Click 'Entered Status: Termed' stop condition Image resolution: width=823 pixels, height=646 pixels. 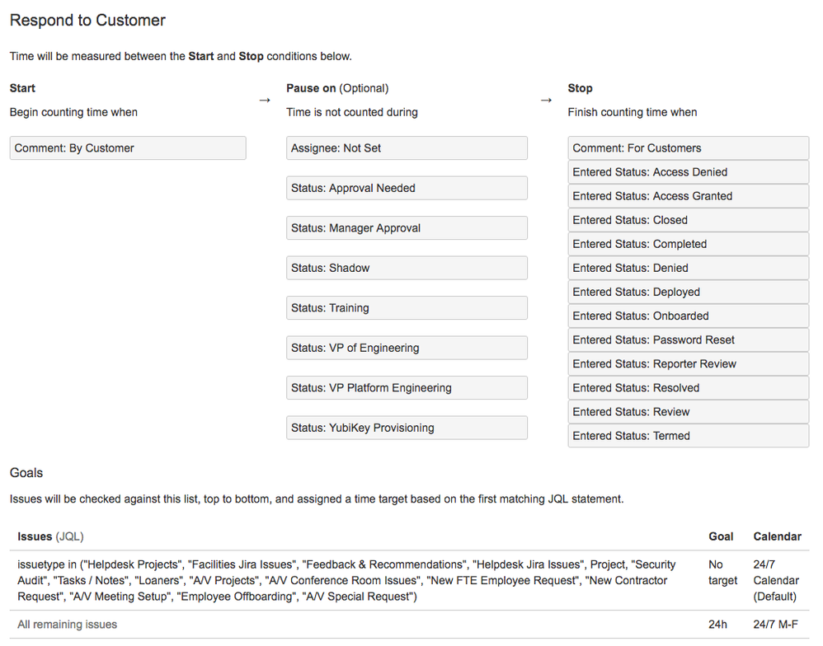point(688,436)
